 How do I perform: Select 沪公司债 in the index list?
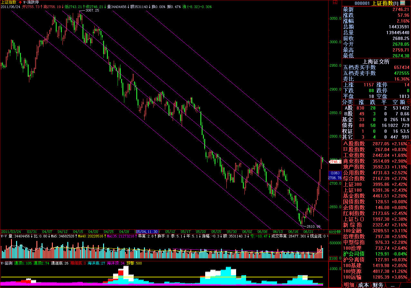click(x=354, y=254)
